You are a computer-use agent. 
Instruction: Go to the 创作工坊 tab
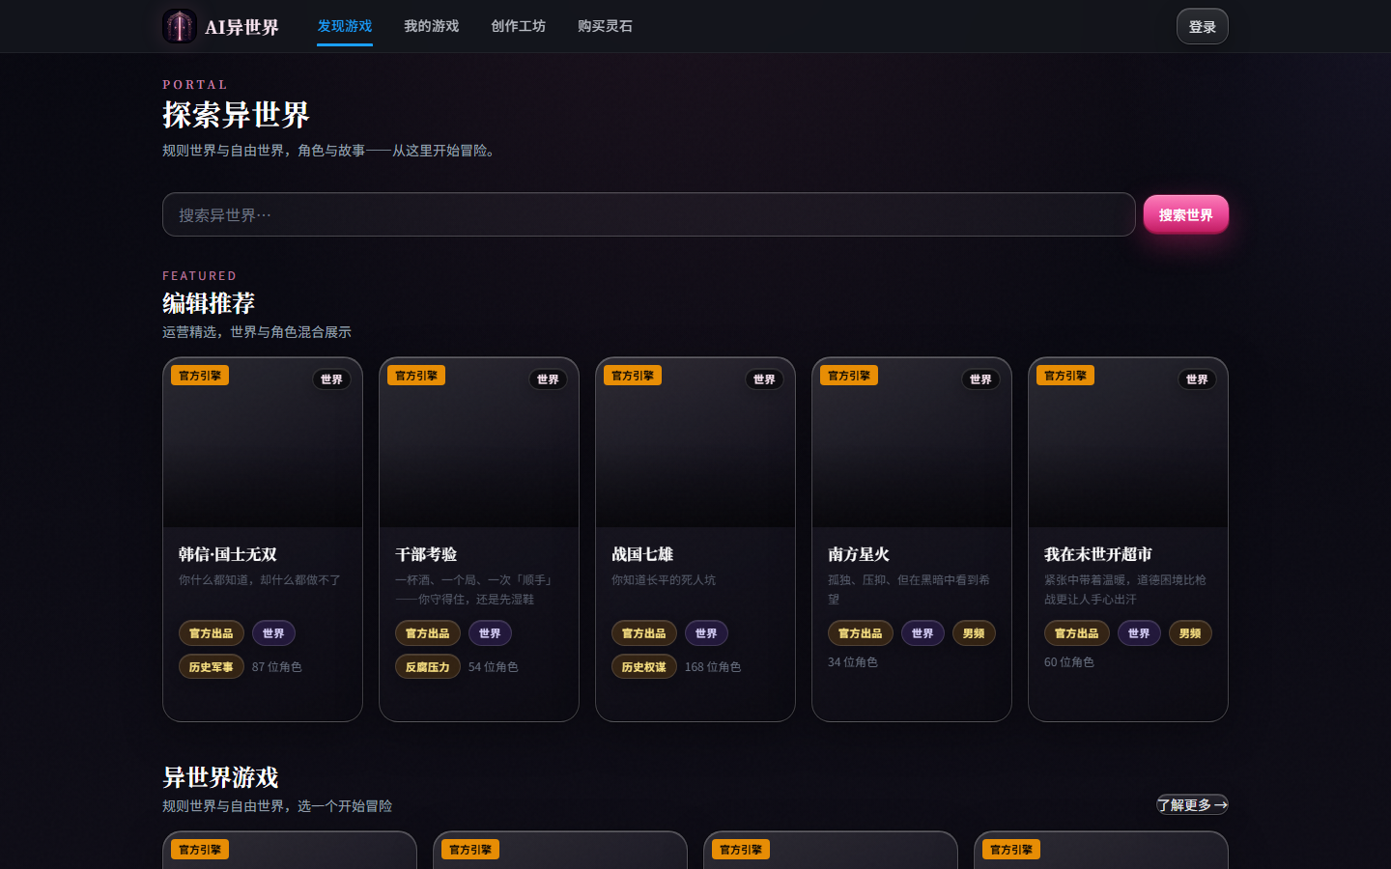[x=518, y=26]
